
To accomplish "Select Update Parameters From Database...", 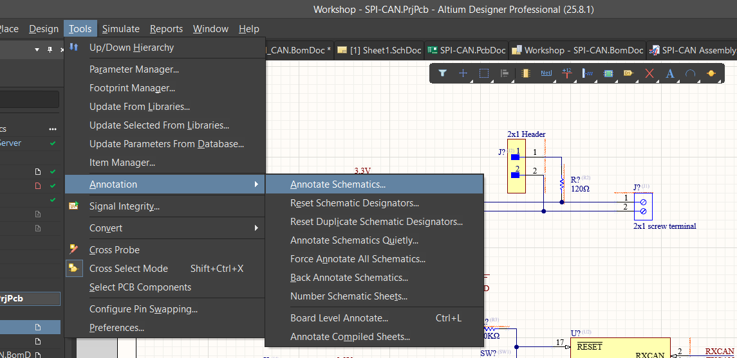I will click(x=165, y=144).
